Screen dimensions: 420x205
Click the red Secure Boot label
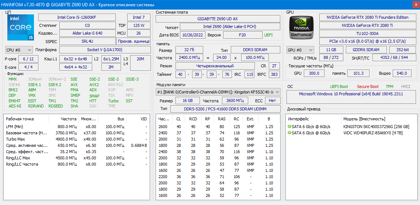coord(368,86)
